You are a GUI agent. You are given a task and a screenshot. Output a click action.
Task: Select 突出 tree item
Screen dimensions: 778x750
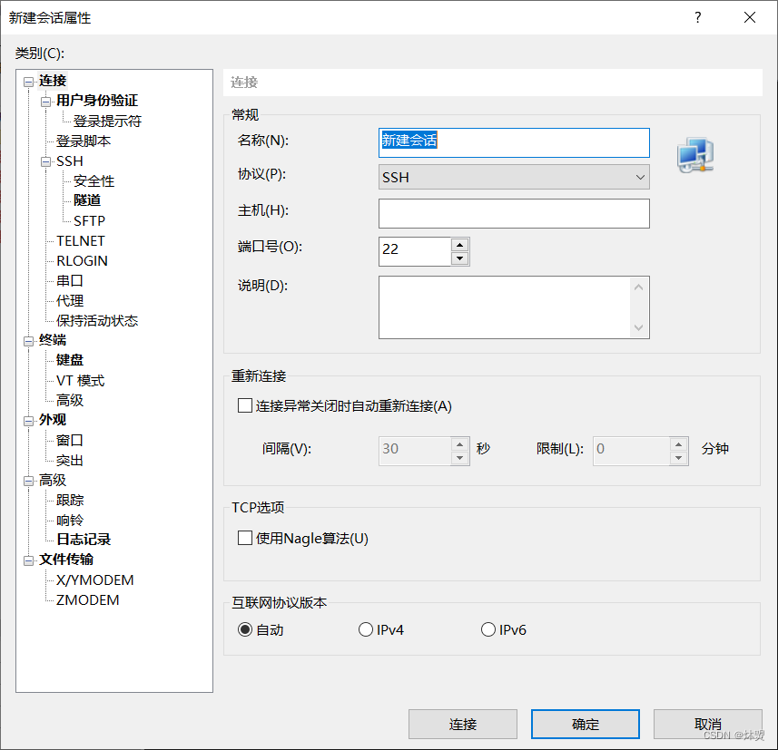click(70, 460)
